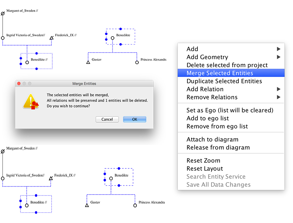The width and height of the screenshot is (293, 223).
Task: Open the Remove Relations submenu
Action: coord(231,97)
